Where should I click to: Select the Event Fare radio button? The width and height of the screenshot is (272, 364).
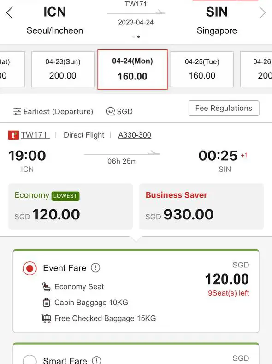click(30, 268)
